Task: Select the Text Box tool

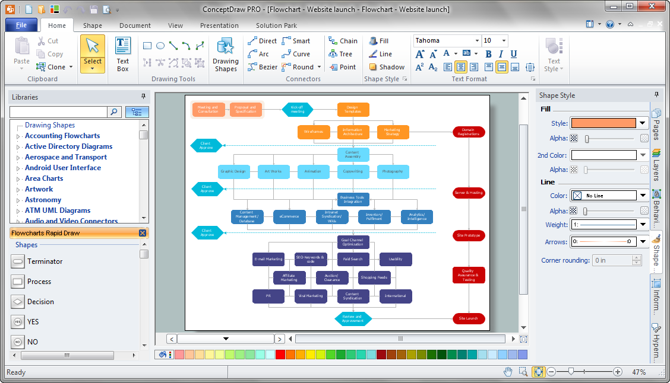Action: pos(122,53)
